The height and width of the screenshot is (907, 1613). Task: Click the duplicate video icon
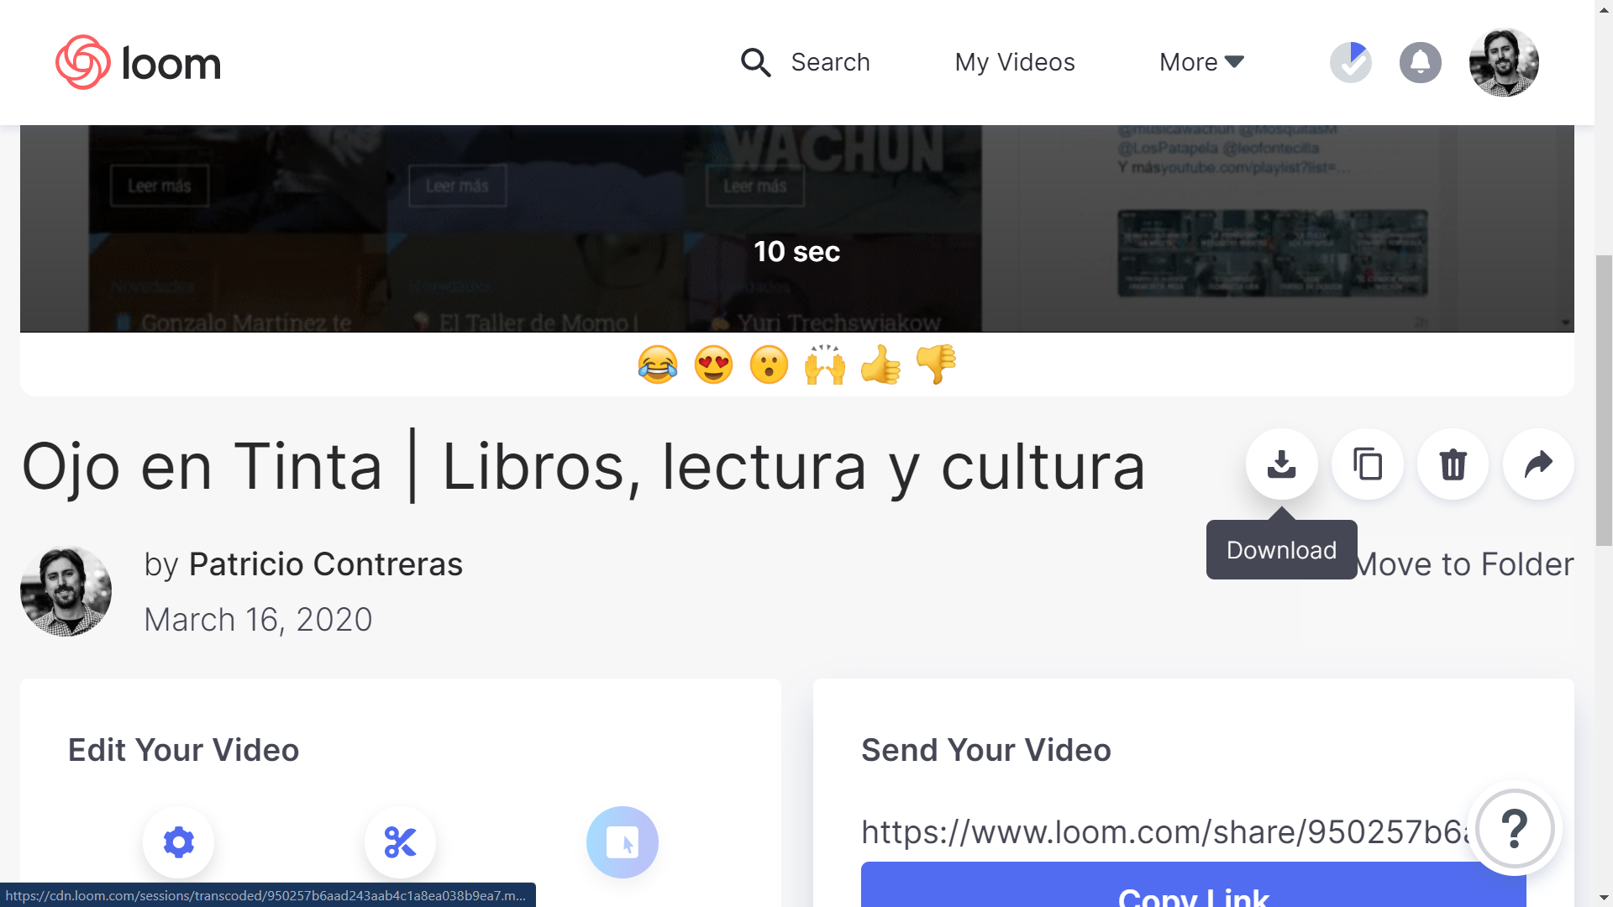1368,464
